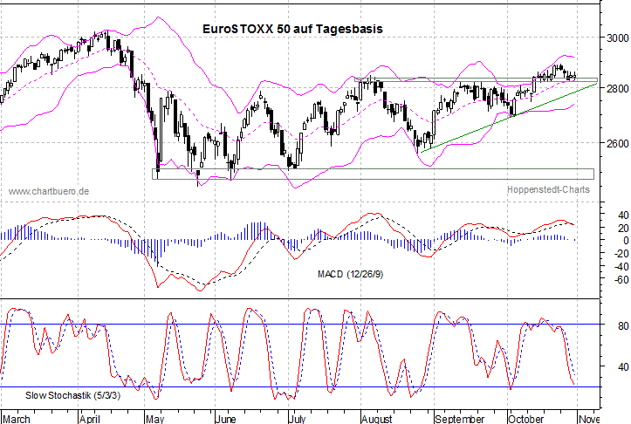The height and width of the screenshot is (424, 631).
Task: Click the 3000 price axis label
Action: [x=617, y=38]
